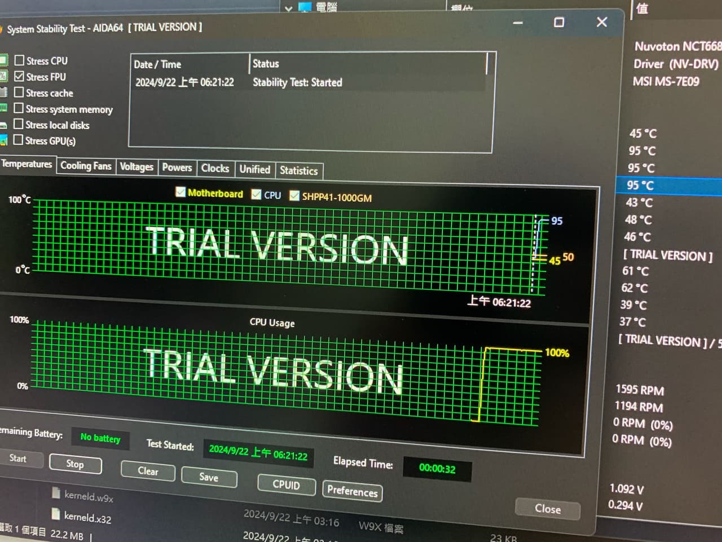Enable Stress system memory checkbox
This screenshot has height=542, width=722.
[x=19, y=108]
